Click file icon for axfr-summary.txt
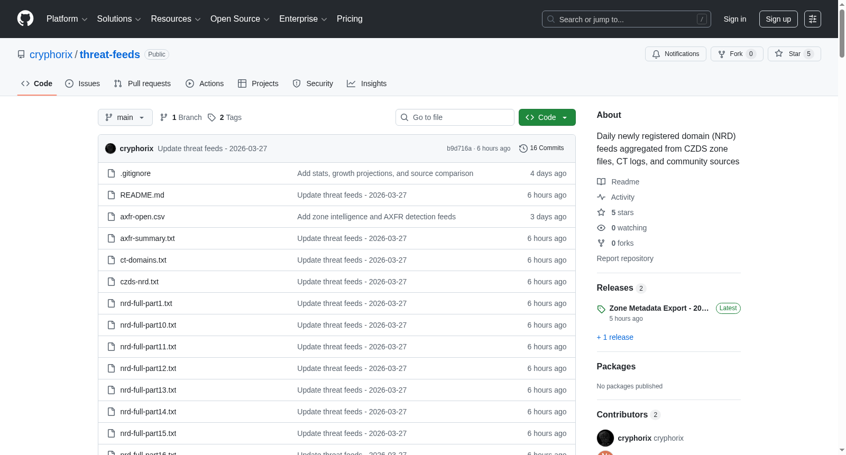Image resolution: width=846 pixels, height=455 pixels. point(111,238)
